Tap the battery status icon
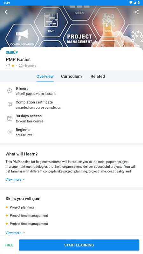The height and width of the screenshot is (254, 143). coord(139,3)
